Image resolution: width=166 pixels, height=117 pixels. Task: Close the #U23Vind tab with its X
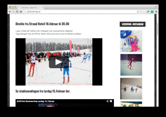point(42,8)
